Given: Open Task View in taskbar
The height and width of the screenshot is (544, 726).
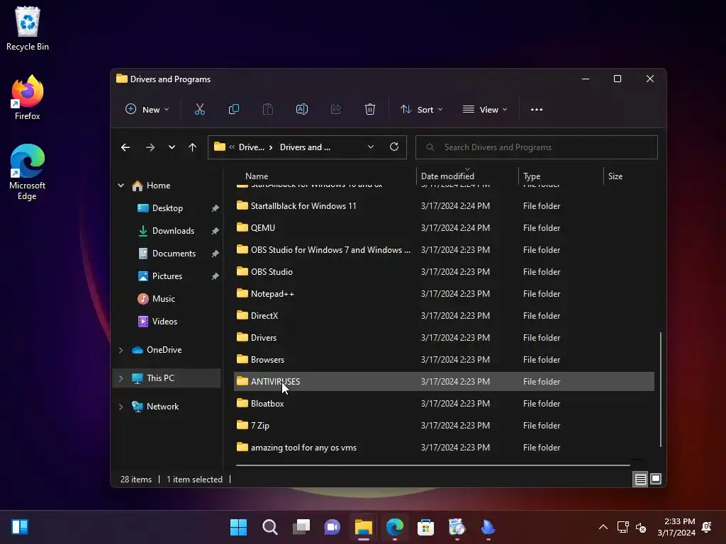Looking at the screenshot, I should click(301, 527).
